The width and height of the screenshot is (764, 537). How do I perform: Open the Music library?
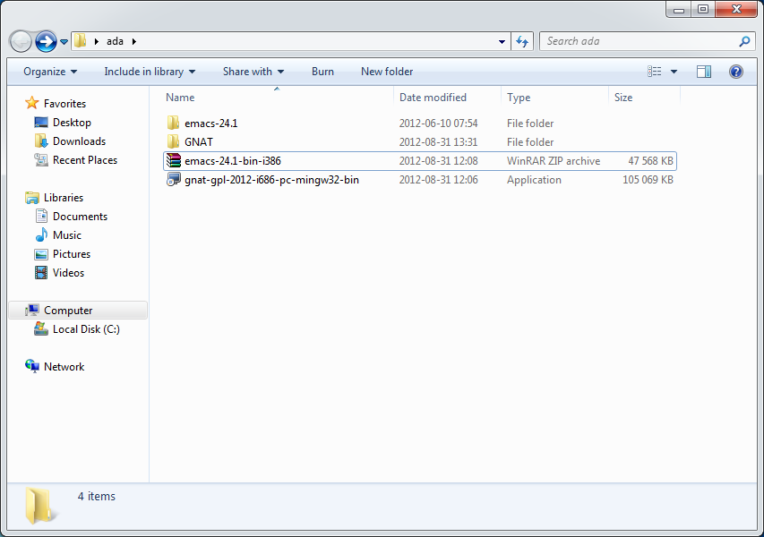67,235
